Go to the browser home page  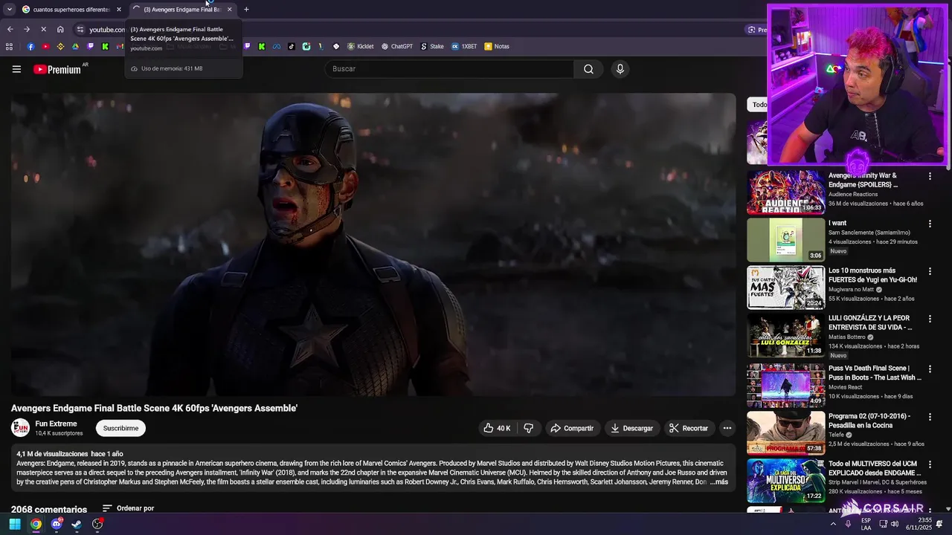(60, 29)
